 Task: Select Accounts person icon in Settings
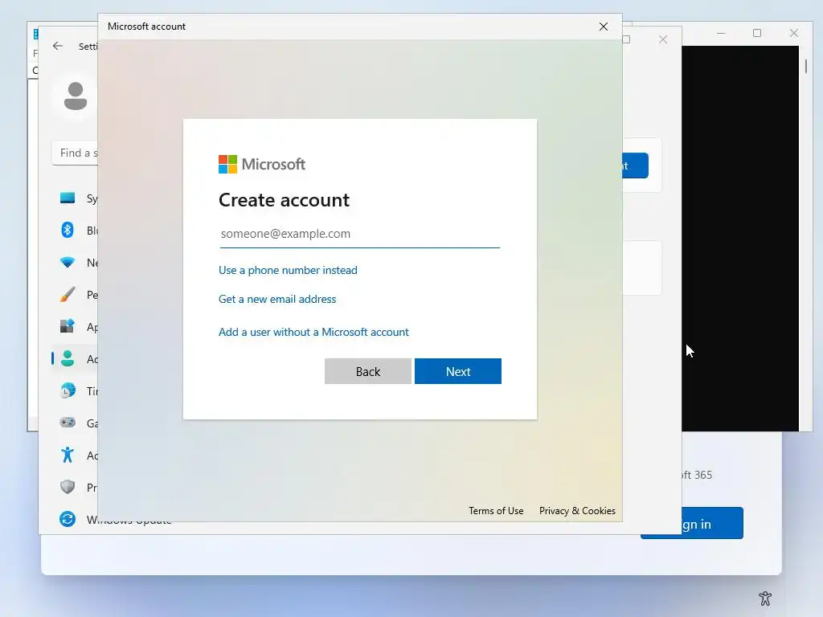pos(68,358)
